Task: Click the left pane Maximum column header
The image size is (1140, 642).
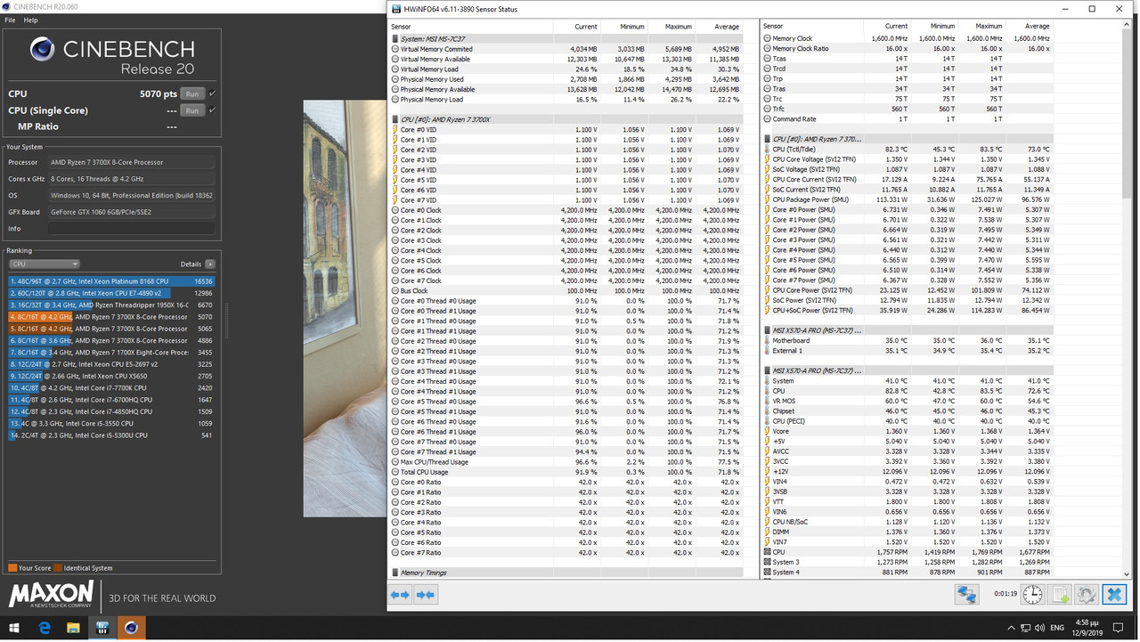Action: (x=671, y=27)
